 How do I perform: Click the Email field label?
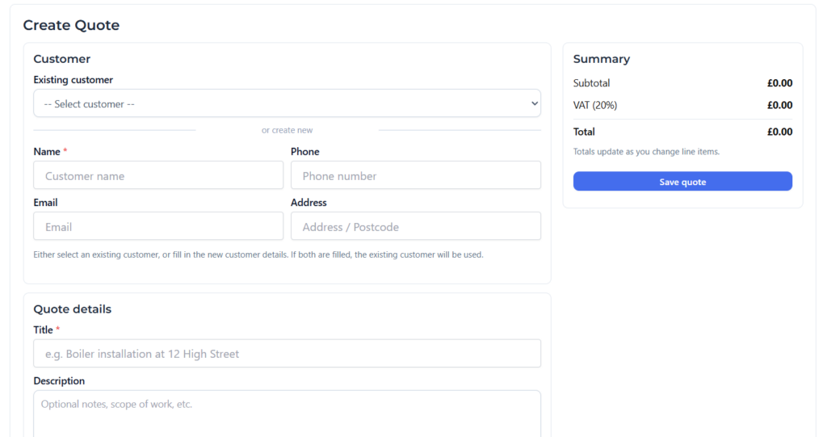pos(45,203)
